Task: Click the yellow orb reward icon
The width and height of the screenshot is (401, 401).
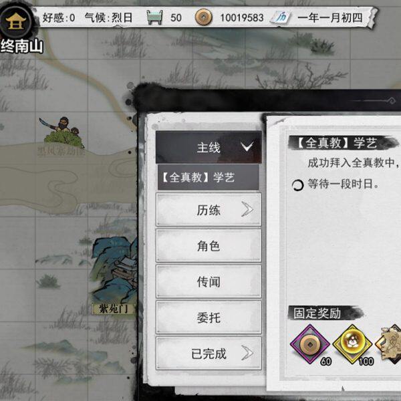Action: (x=353, y=344)
